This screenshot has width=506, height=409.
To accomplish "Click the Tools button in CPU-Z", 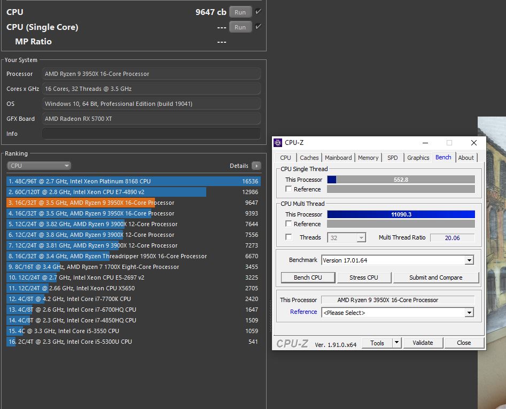I will [x=377, y=343].
